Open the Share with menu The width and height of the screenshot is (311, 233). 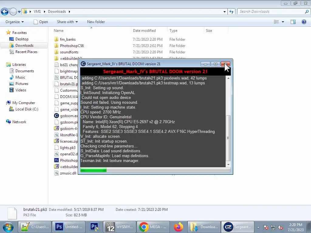click(67, 22)
